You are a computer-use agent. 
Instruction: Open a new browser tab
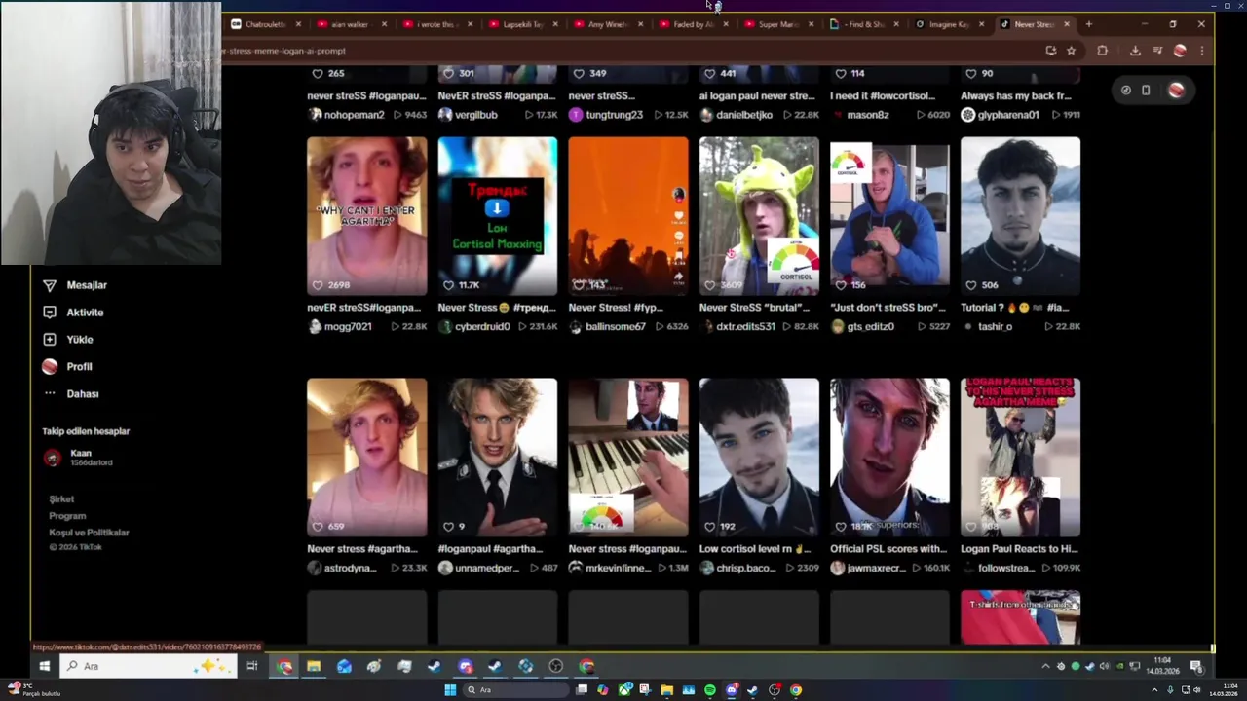(x=1089, y=24)
